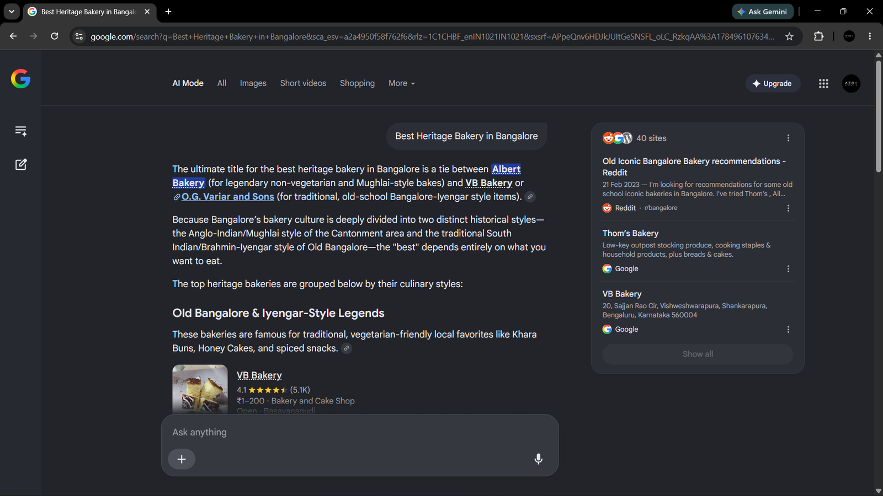The image size is (883, 496).
Task: Click the '40 sites' label
Action: 651,138
